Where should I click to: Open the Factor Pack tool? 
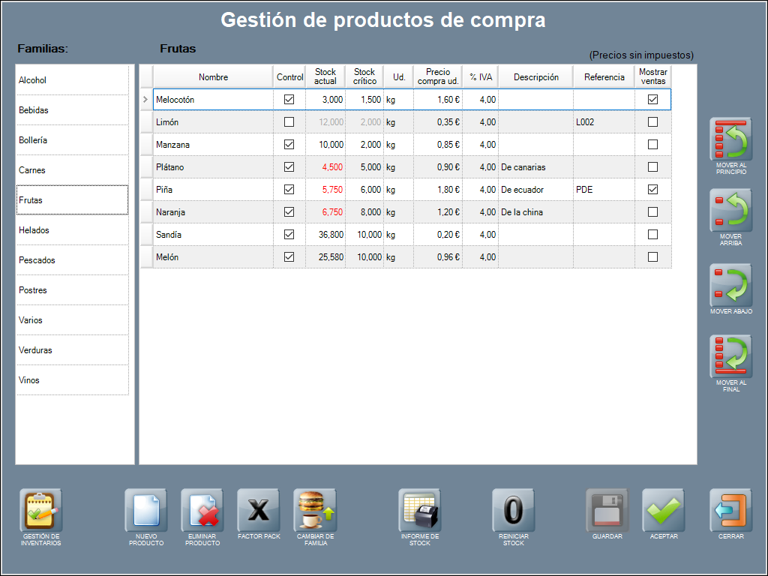(258, 511)
